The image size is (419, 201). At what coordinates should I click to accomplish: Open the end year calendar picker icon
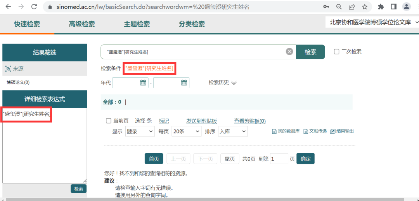[x=184, y=82]
